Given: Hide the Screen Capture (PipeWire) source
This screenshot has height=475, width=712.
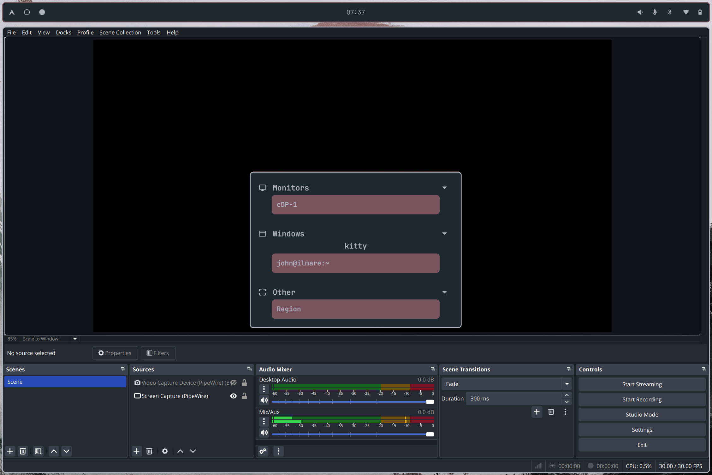Looking at the screenshot, I should pos(234,396).
